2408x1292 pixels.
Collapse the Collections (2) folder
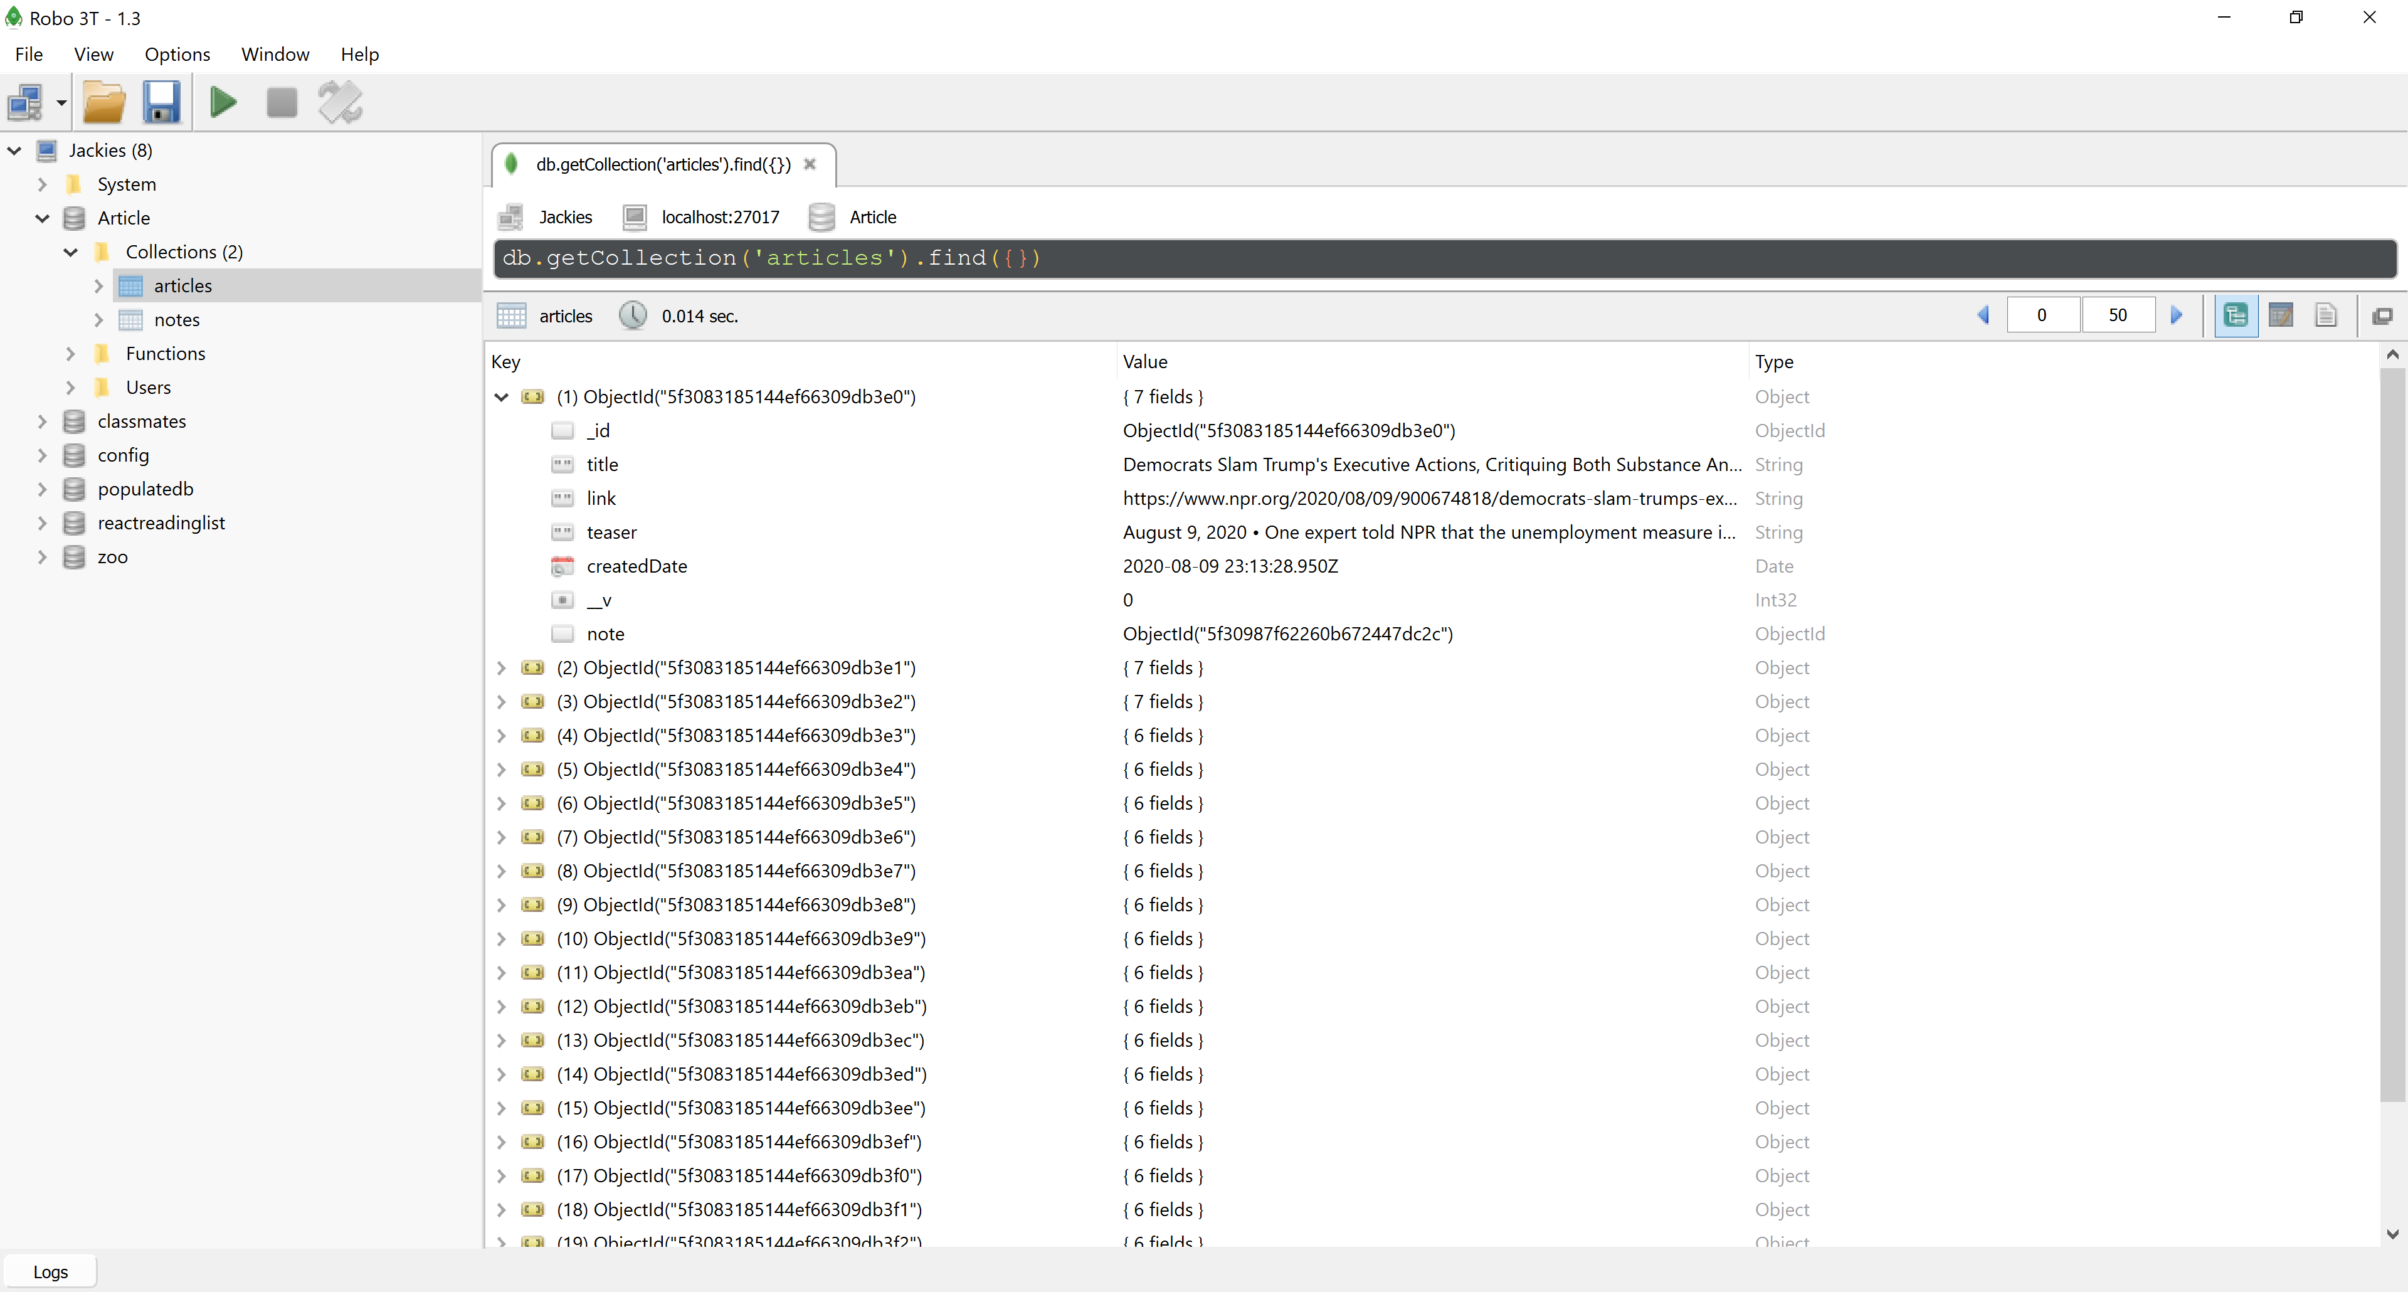coord(71,252)
